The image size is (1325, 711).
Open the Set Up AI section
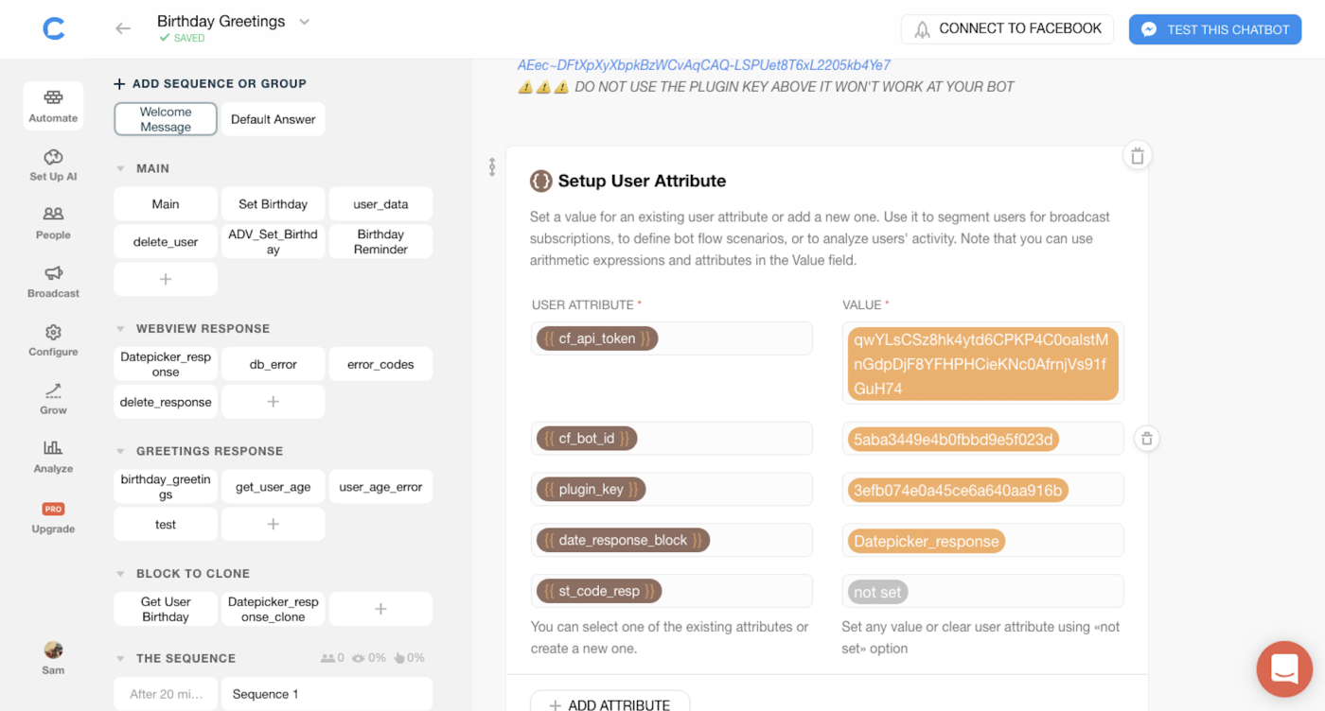tap(53, 165)
